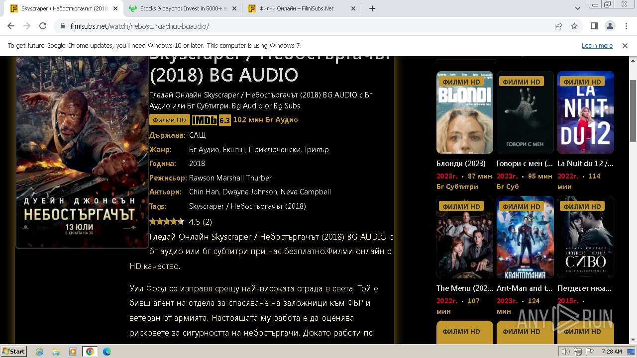This screenshot has height=358, width=637.
Task: View site information lock icon
Action: [x=63, y=26]
